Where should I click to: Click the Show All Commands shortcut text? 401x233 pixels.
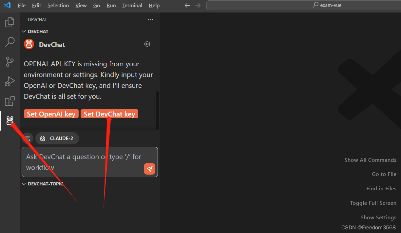click(x=370, y=160)
